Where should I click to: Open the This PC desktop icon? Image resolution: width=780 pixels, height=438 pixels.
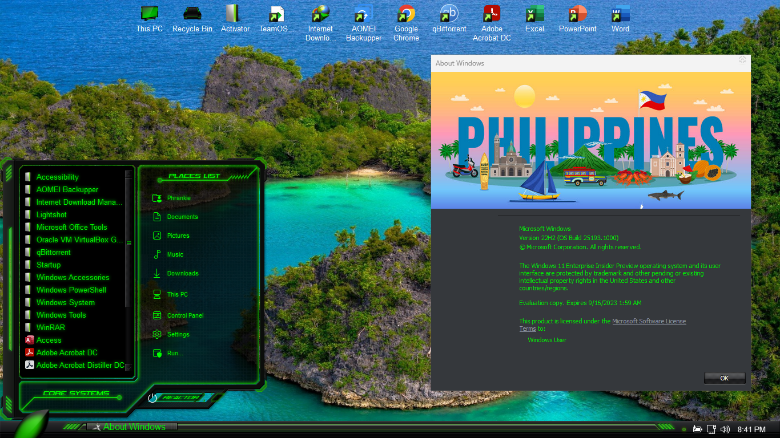(150, 19)
